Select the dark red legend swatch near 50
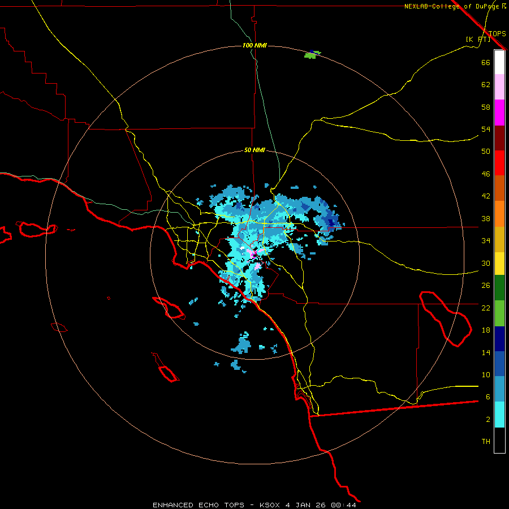The image size is (509, 509). pyautogui.click(x=499, y=138)
